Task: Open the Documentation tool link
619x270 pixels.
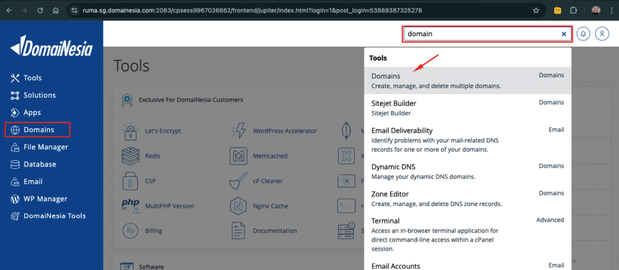Action: 275,231
